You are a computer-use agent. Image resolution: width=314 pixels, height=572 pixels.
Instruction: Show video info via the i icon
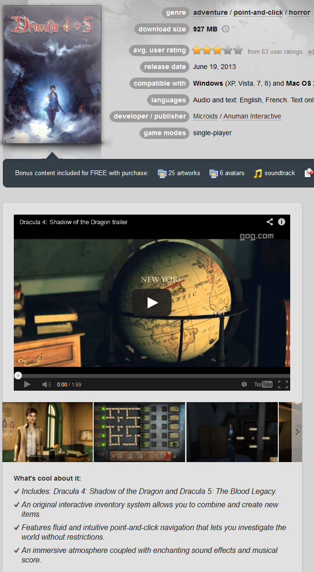click(x=282, y=222)
